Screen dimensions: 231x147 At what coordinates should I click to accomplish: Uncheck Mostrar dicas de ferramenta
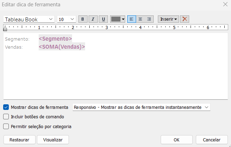click(6, 107)
